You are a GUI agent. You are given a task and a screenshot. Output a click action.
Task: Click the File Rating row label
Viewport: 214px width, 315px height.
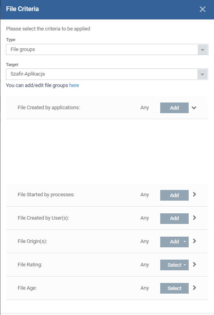point(30,265)
